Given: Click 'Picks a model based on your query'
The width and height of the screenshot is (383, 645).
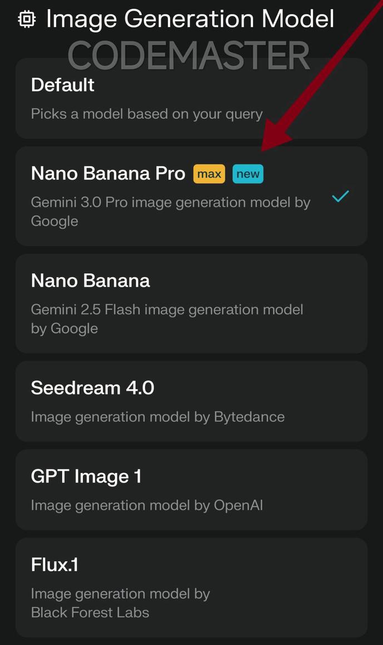Looking at the screenshot, I should (147, 114).
